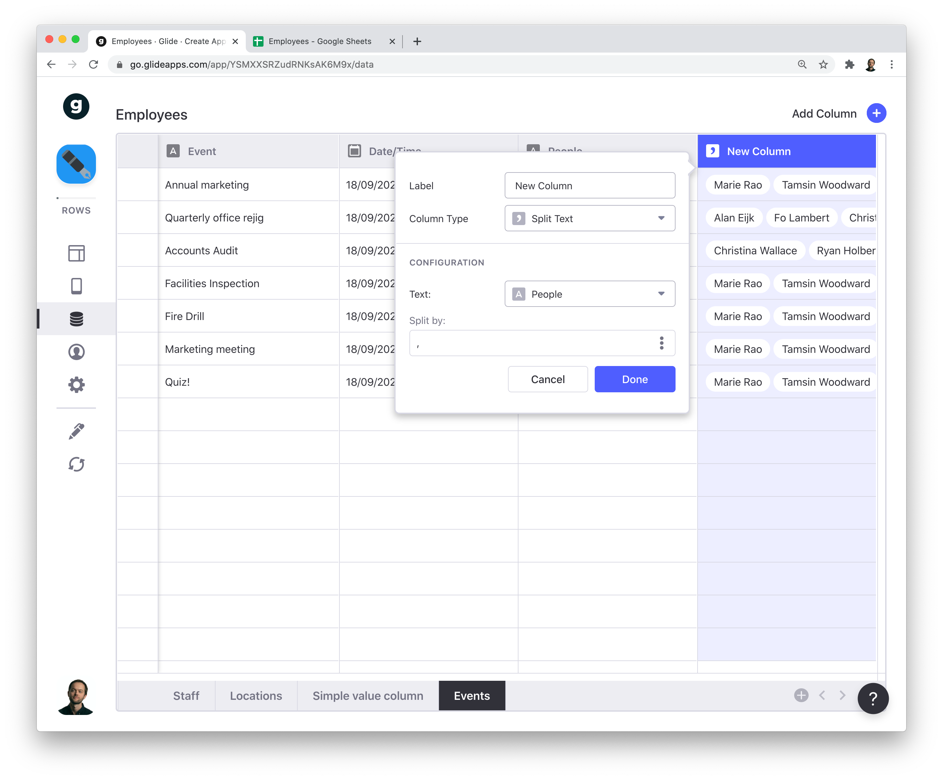Viewport: 943px width, 780px height.
Task: Open user profiles icon in sidebar
Action: [x=76, y=352]
